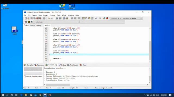Click the "Errors: 0" log line
174x97 pixels.
49,72
